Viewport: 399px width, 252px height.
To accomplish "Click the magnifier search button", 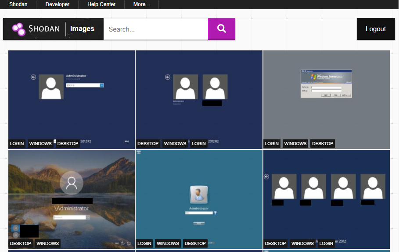I will (x=221, y=28).
